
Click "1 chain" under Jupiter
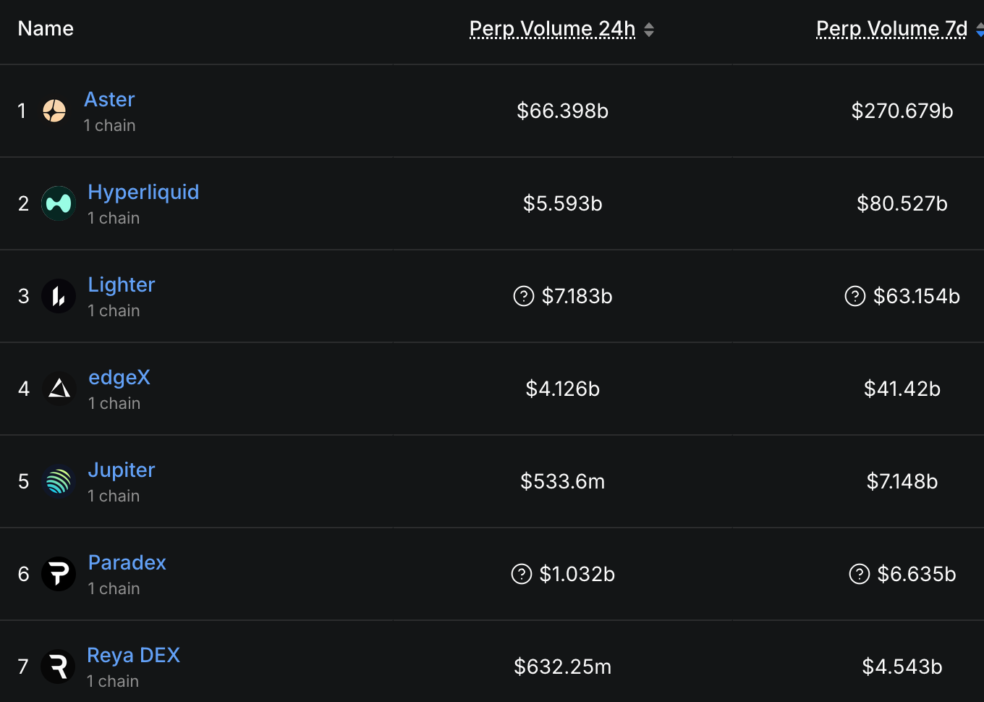tap(114, 496)
